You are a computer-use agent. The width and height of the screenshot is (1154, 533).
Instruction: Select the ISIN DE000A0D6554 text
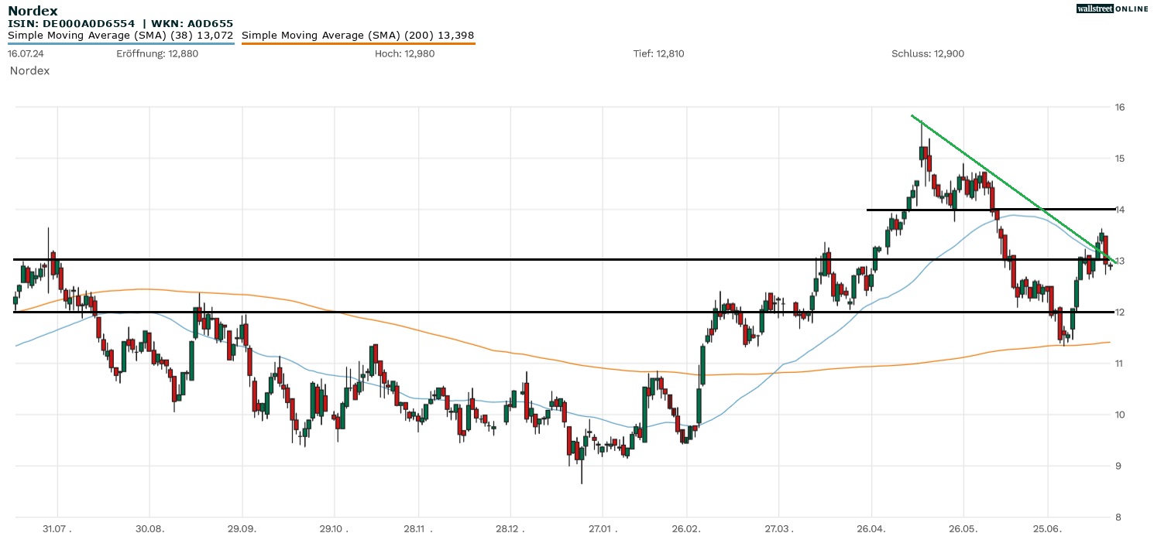coord(73,24)
